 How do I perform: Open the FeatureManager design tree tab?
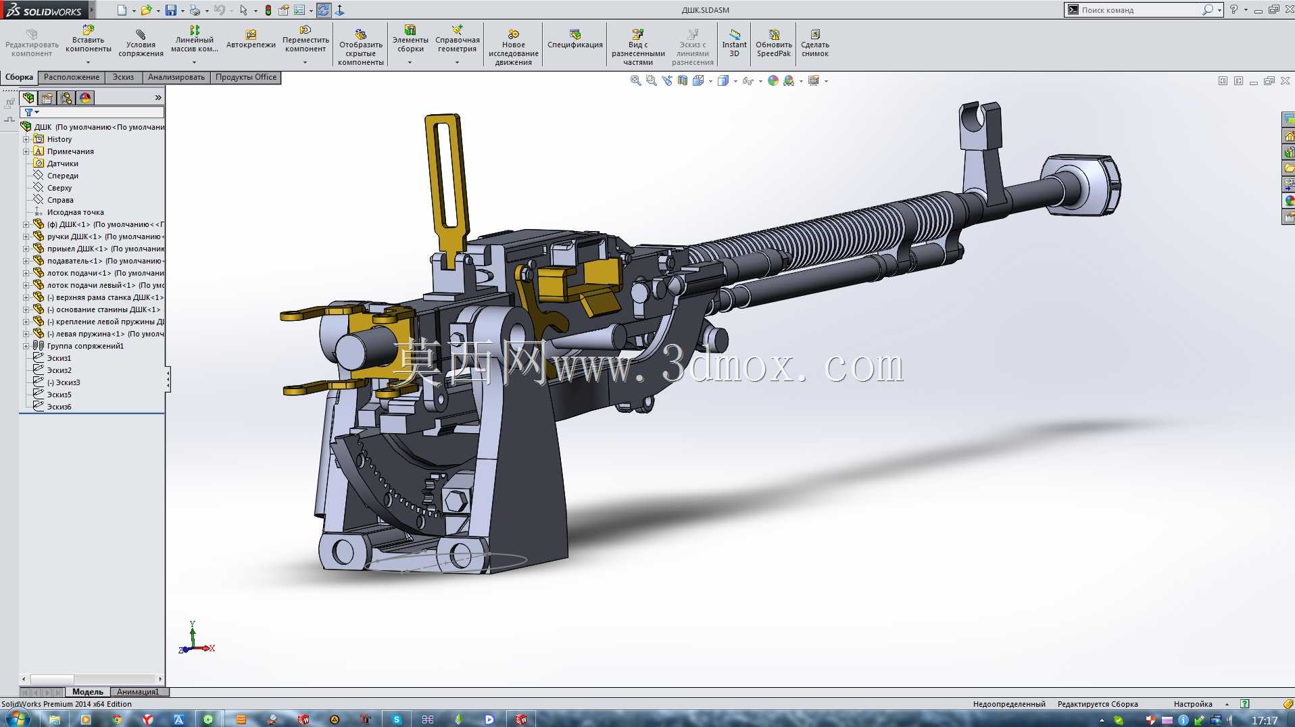point(28,98)
